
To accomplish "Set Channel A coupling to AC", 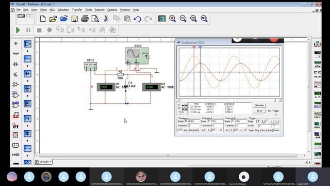I will point(204,131).
